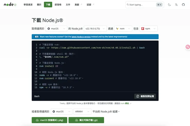Open the GitHub repository icon
This screenshot has width=190, height=126.
click(x=183, y=5)
